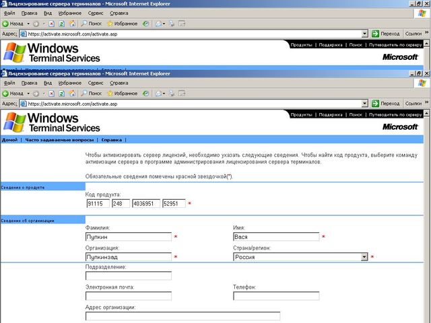Open Назад history arrow in upper window
The image size is (431, 323).
pyautogui.click(x=28, y=24)
